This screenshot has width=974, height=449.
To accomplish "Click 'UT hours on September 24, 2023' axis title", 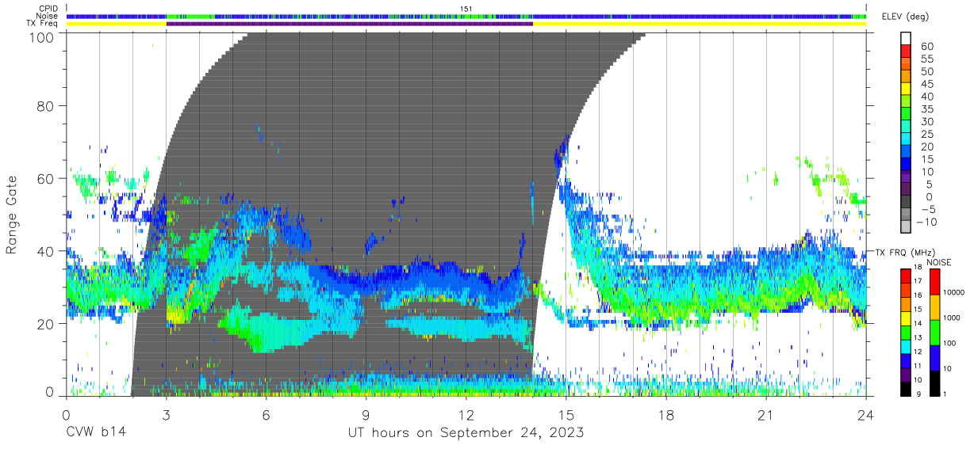I will point(466,433).
